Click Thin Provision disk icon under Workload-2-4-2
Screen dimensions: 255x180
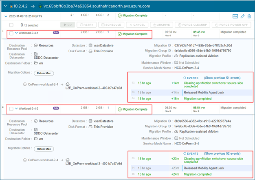(x=90, y=127)
